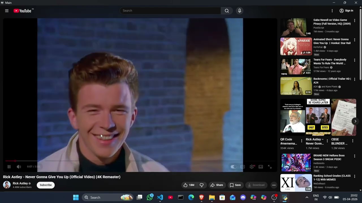Open the Windows Start menu
362x203 pixels.
tap(76, 197)
